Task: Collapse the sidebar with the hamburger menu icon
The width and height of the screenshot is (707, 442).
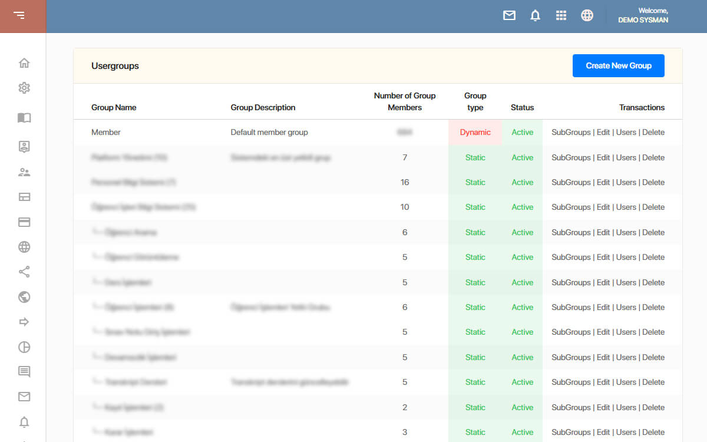Action: [19, 15]
